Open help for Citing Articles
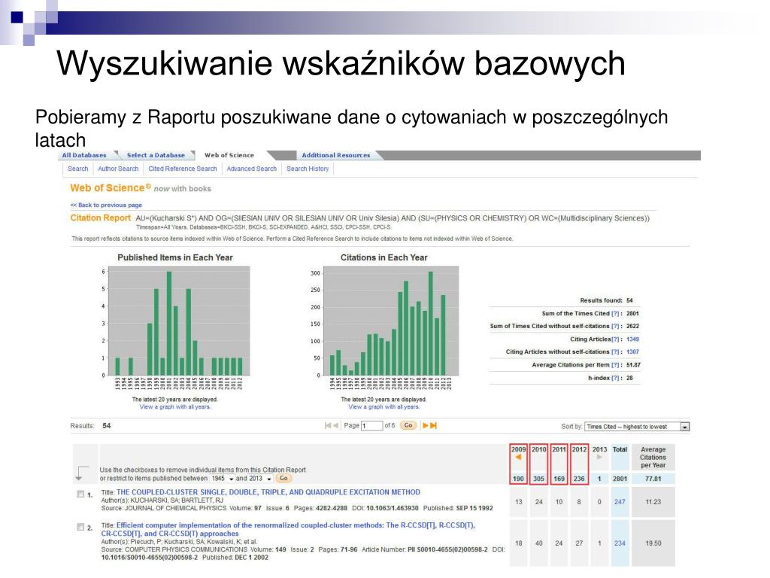Screen dimensions: 770x578 pyautogui.click(x=615, y=339)
